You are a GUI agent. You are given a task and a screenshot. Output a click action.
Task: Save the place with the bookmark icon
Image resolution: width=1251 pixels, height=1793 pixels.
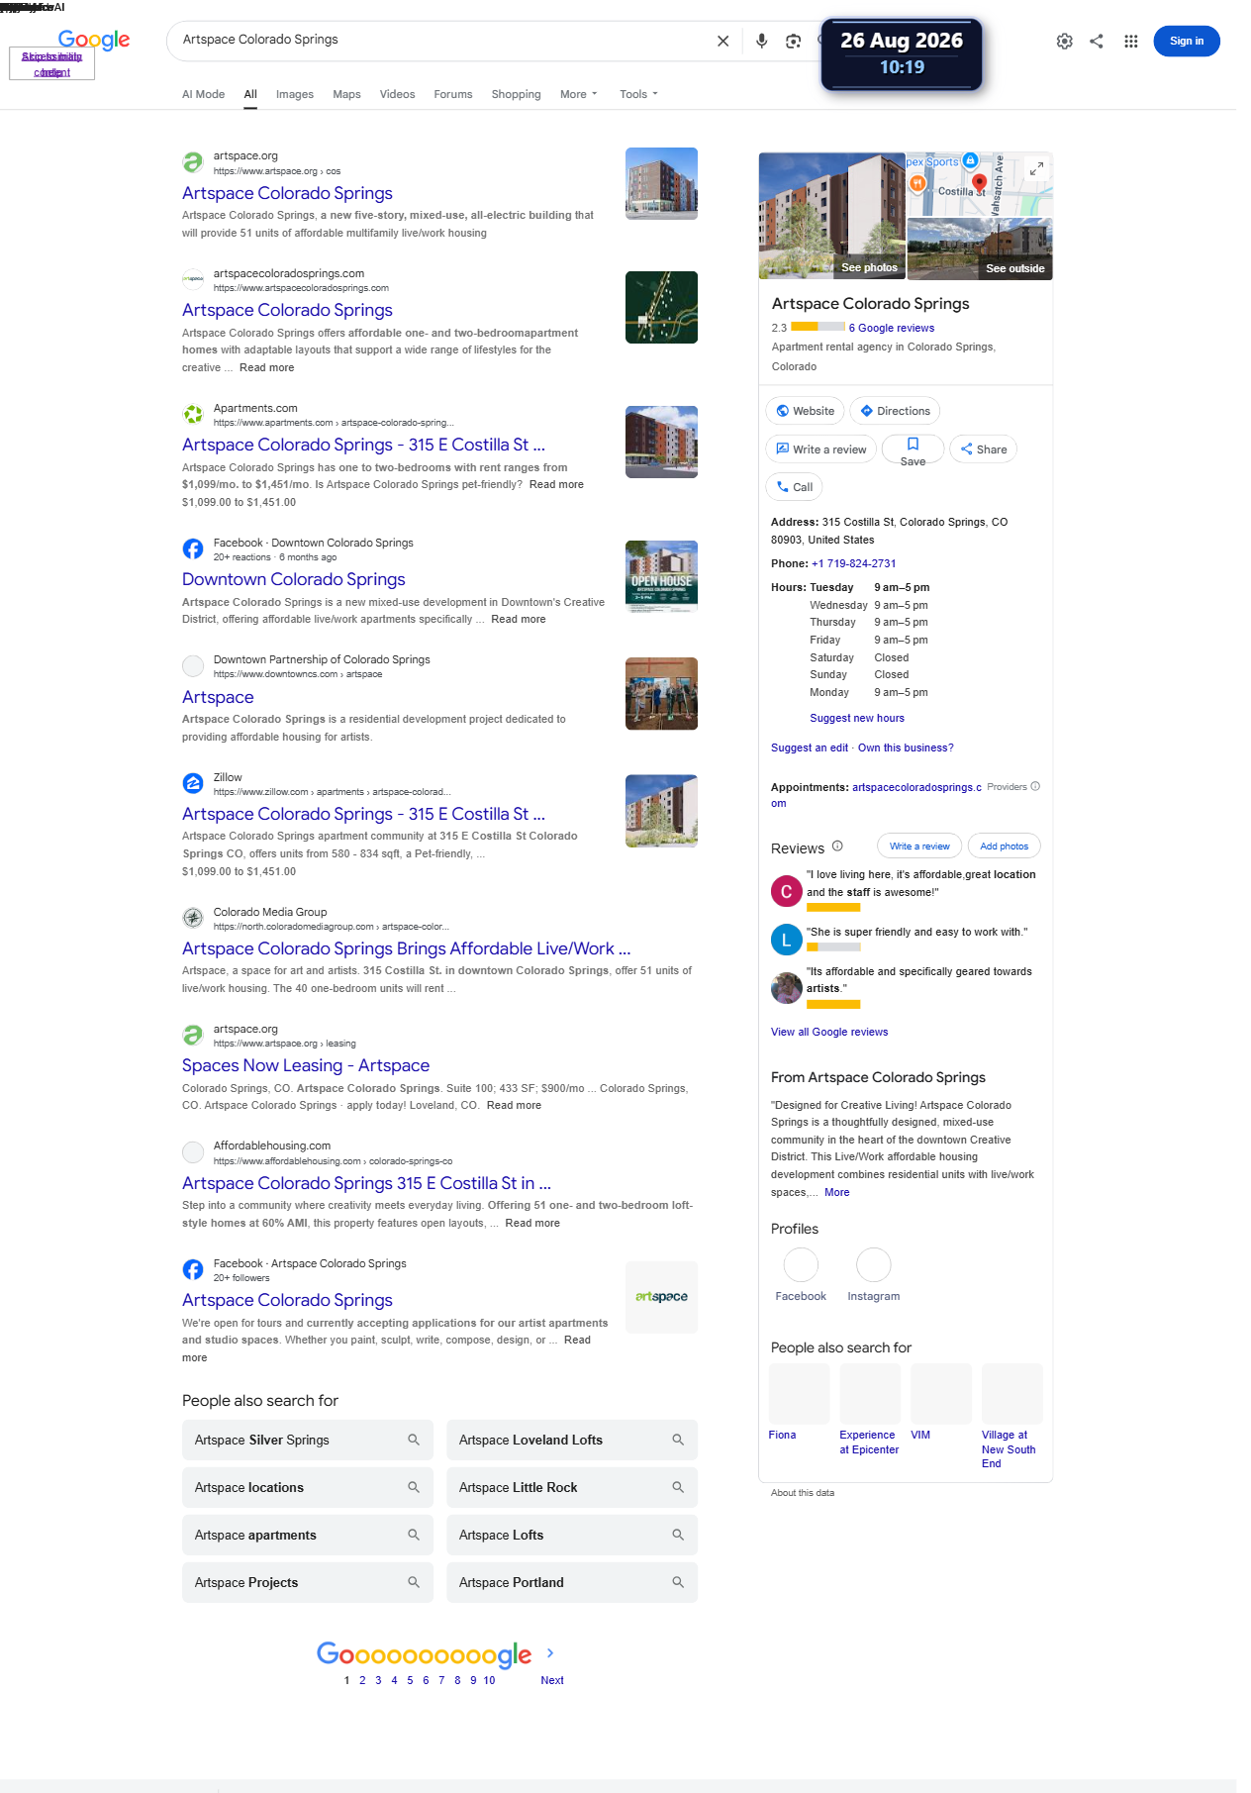click(x=913, y=449)
